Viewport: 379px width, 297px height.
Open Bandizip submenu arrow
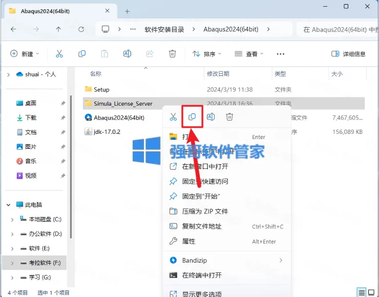pos(281,260)
